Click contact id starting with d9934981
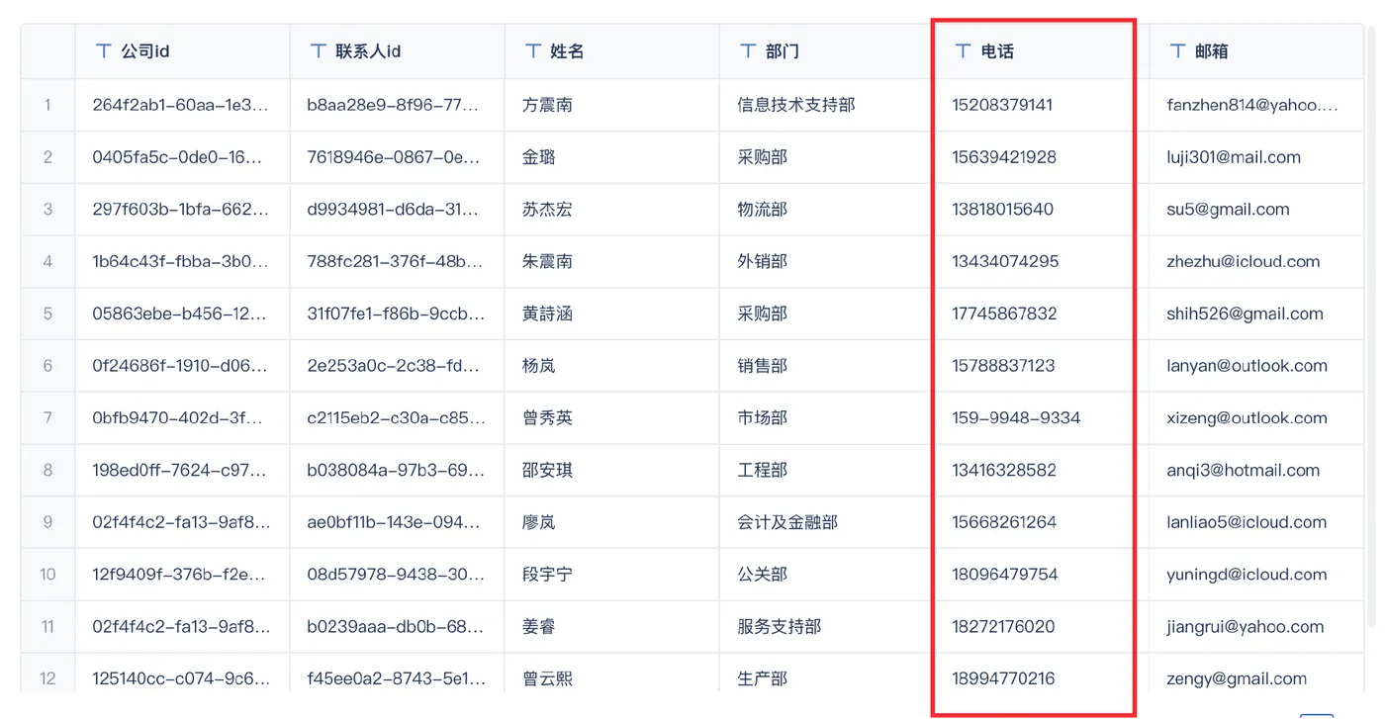 click(x=395, y=210)
